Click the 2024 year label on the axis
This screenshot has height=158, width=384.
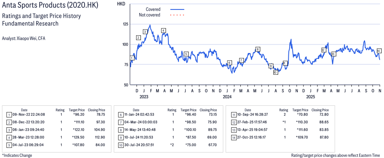click(227, 97)
